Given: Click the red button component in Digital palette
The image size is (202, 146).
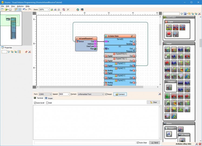Looking at the screenshot, I should [169, 34].
